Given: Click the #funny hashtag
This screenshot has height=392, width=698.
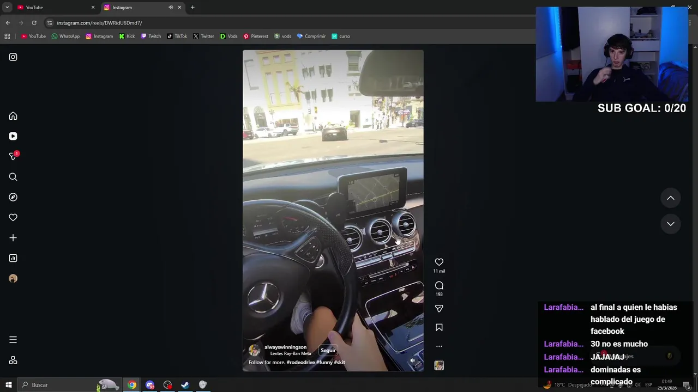Looking at the screenshot, I should [x=324, y=363].
